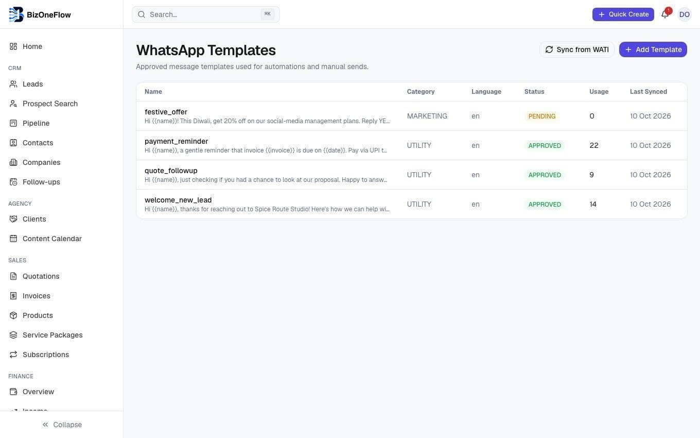Open the Invoices menu item
The height and width of the screenshot is (438, 700).
[62, 296]
